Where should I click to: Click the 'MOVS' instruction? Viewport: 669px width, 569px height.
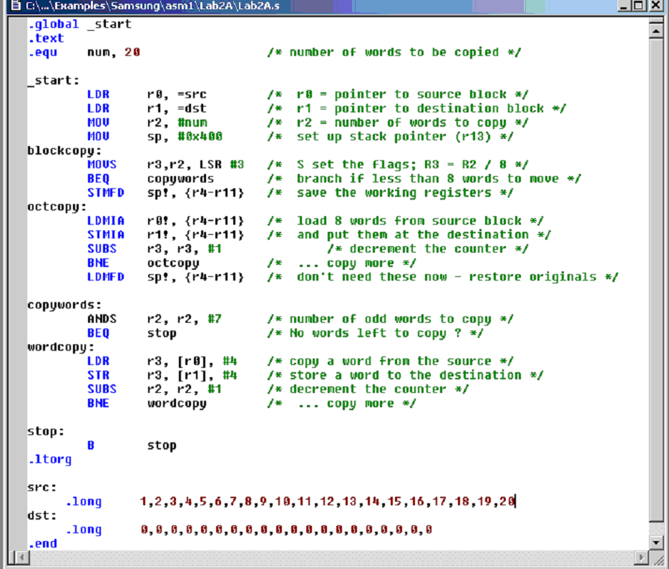click(x=102, y=165)
